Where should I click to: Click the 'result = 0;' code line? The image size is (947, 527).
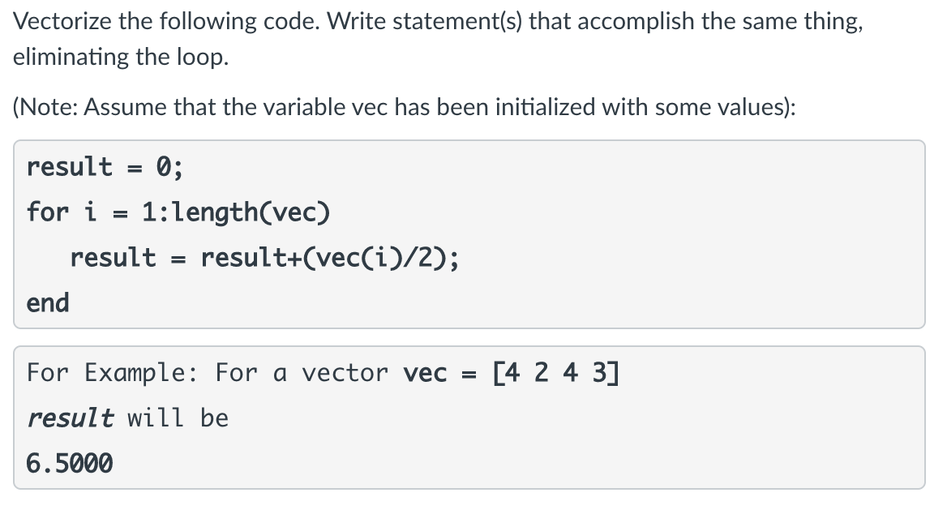(x=105, y=166)
